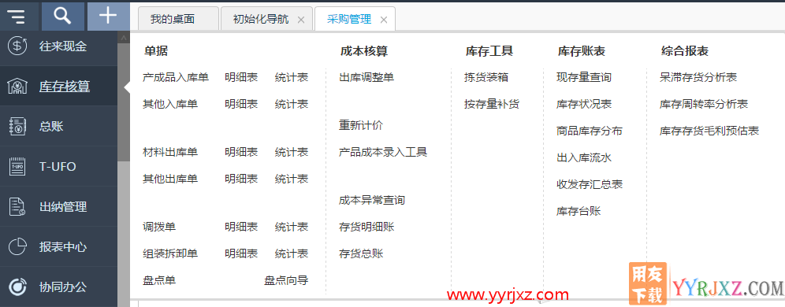Open the hamburger menu icon
The height and width of the screenshot is (307, 785).
pyautogui.click(x=17, y=17)
